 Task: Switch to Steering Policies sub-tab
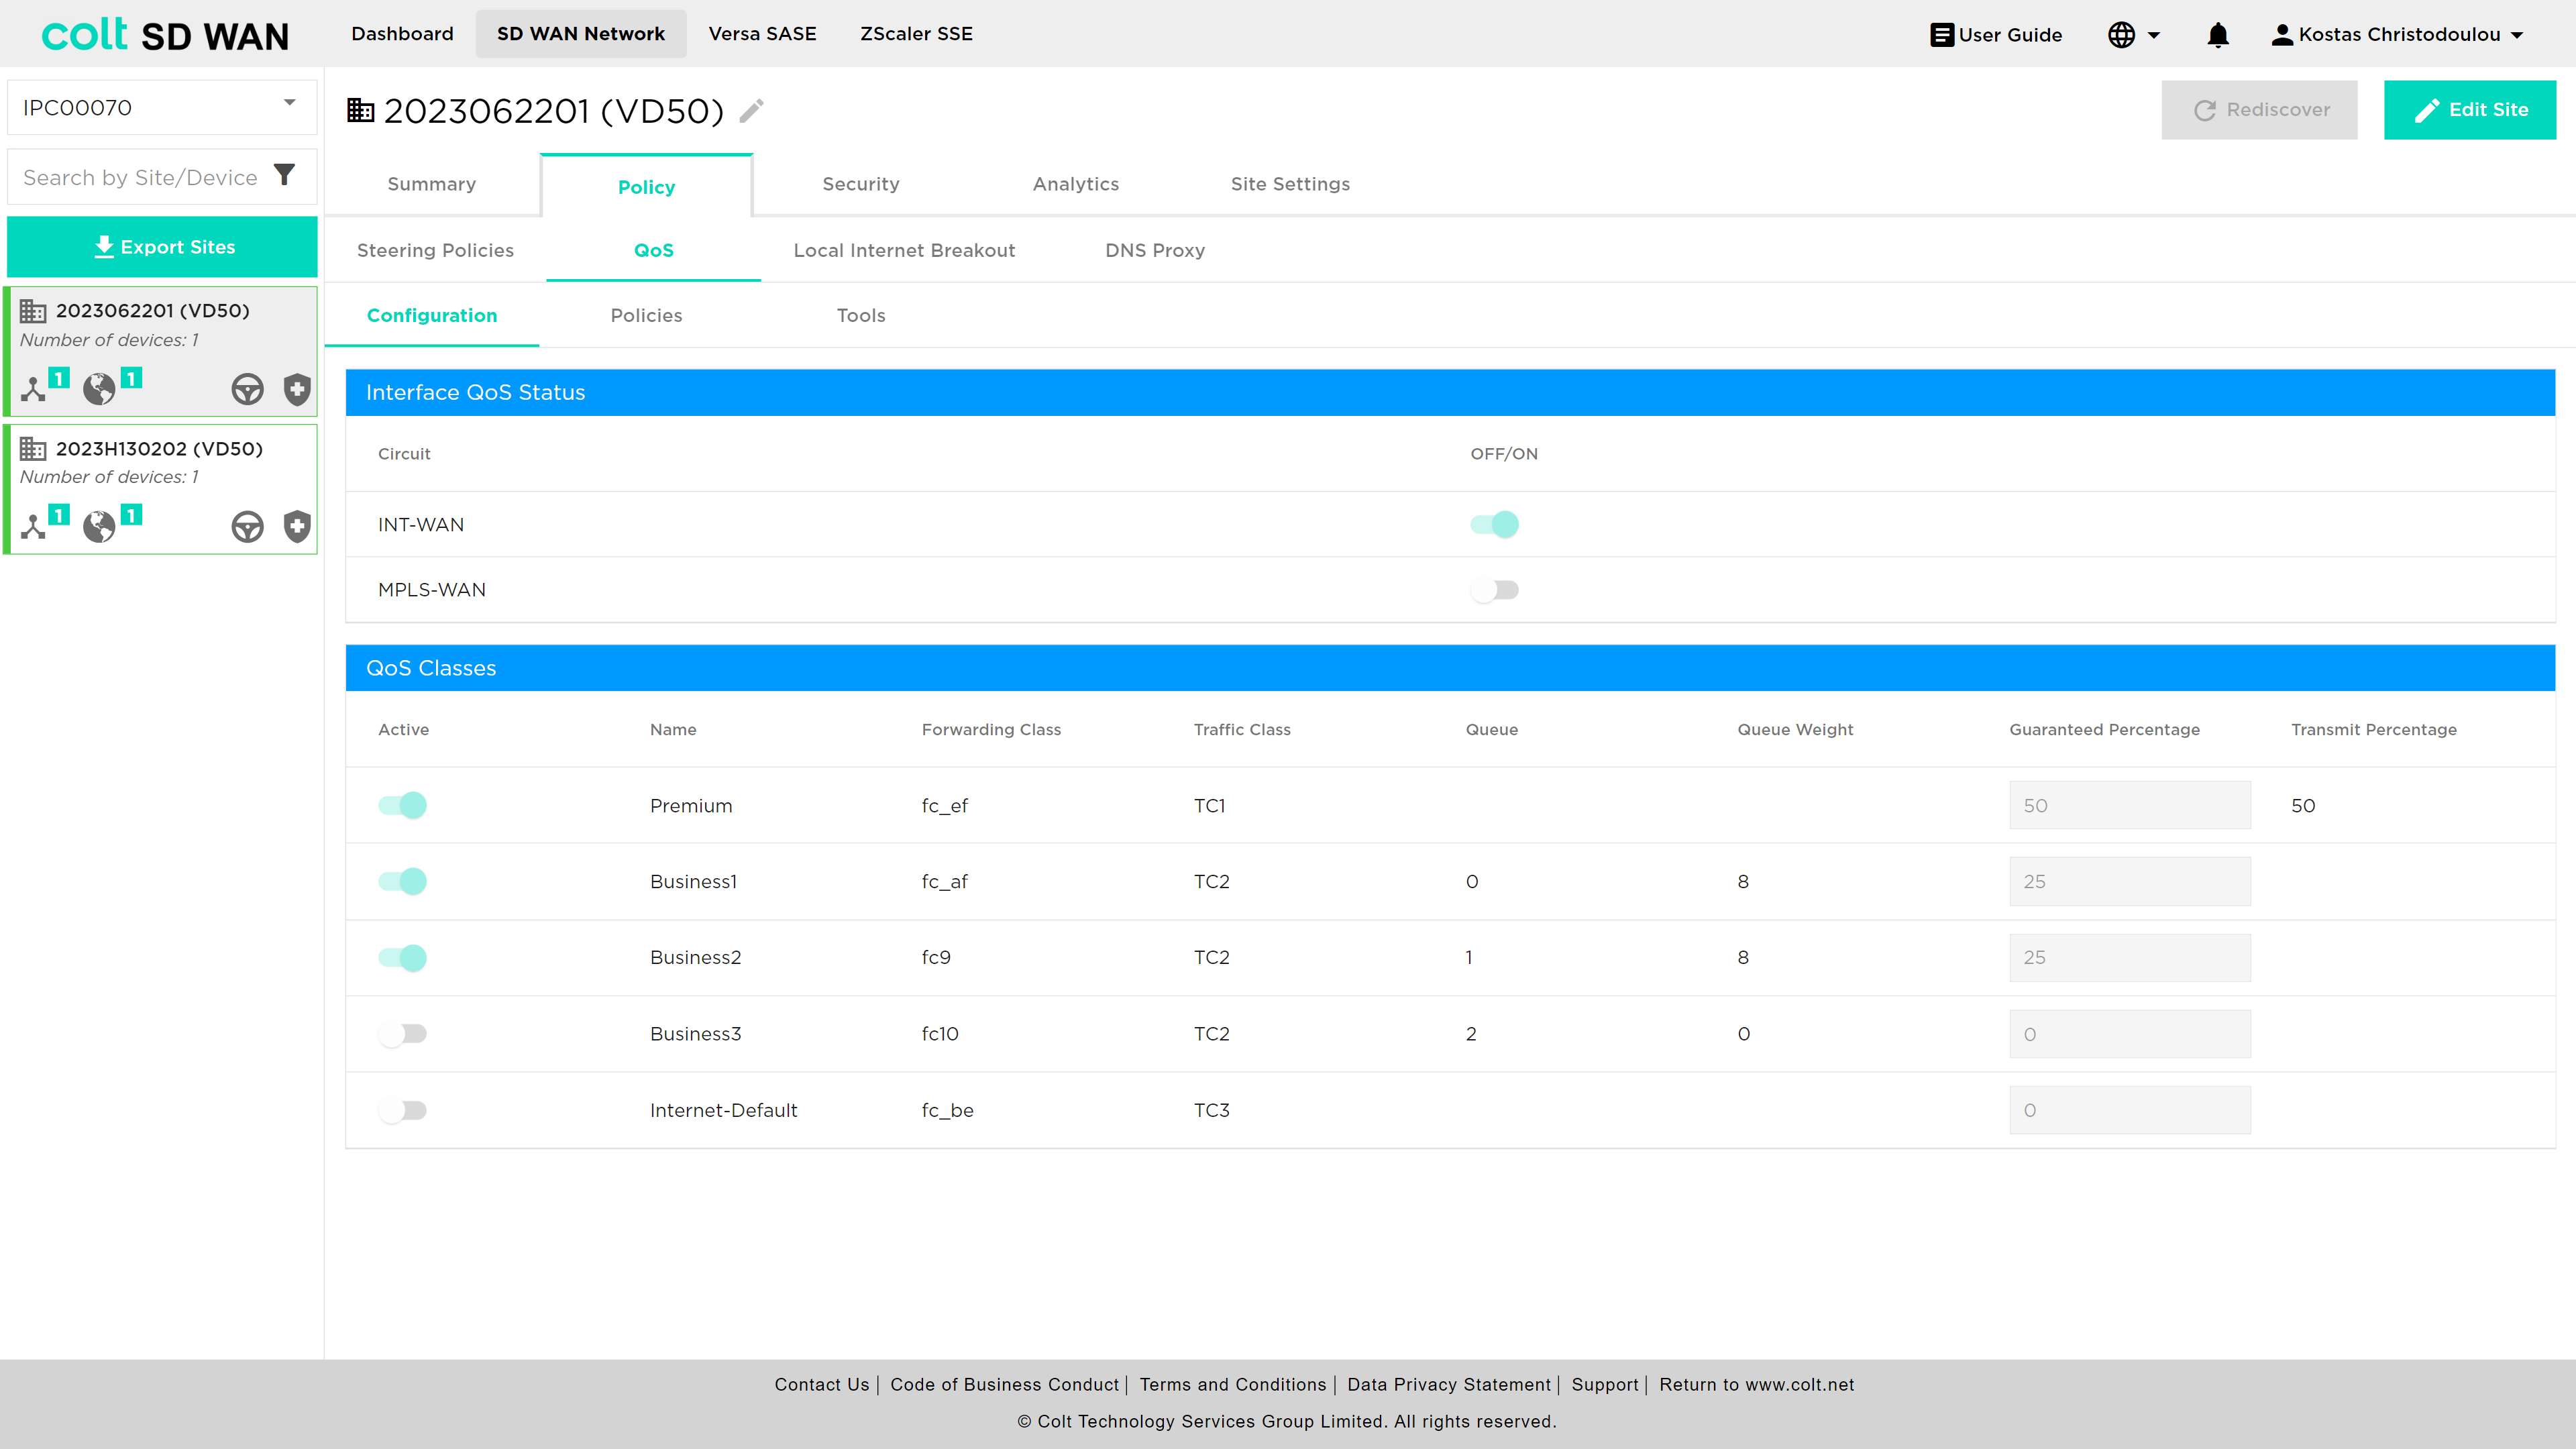click(x=435, y=250)
